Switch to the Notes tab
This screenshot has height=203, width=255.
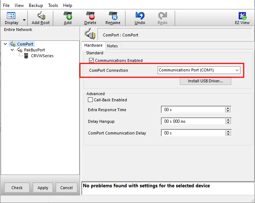coord(112,46)
